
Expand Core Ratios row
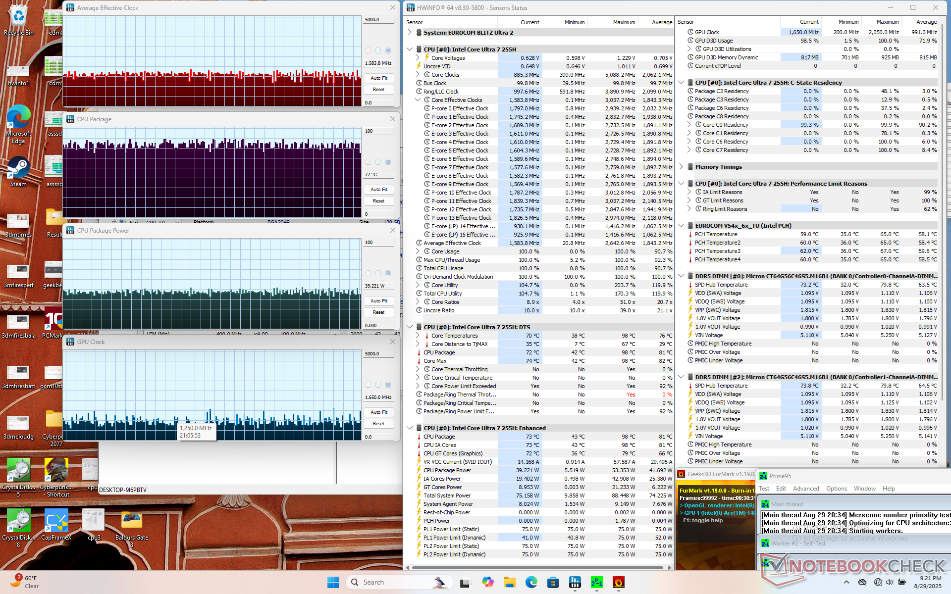pos(418,302)
